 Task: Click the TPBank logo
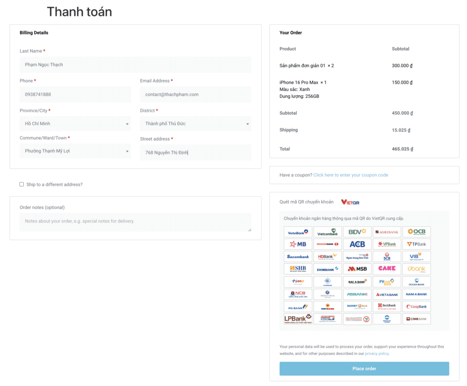(x=416, y=244)
